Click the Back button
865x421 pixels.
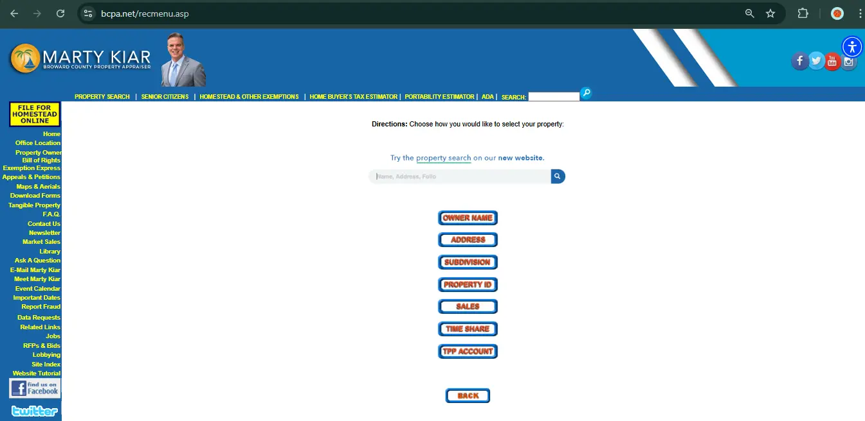point(468,396)
